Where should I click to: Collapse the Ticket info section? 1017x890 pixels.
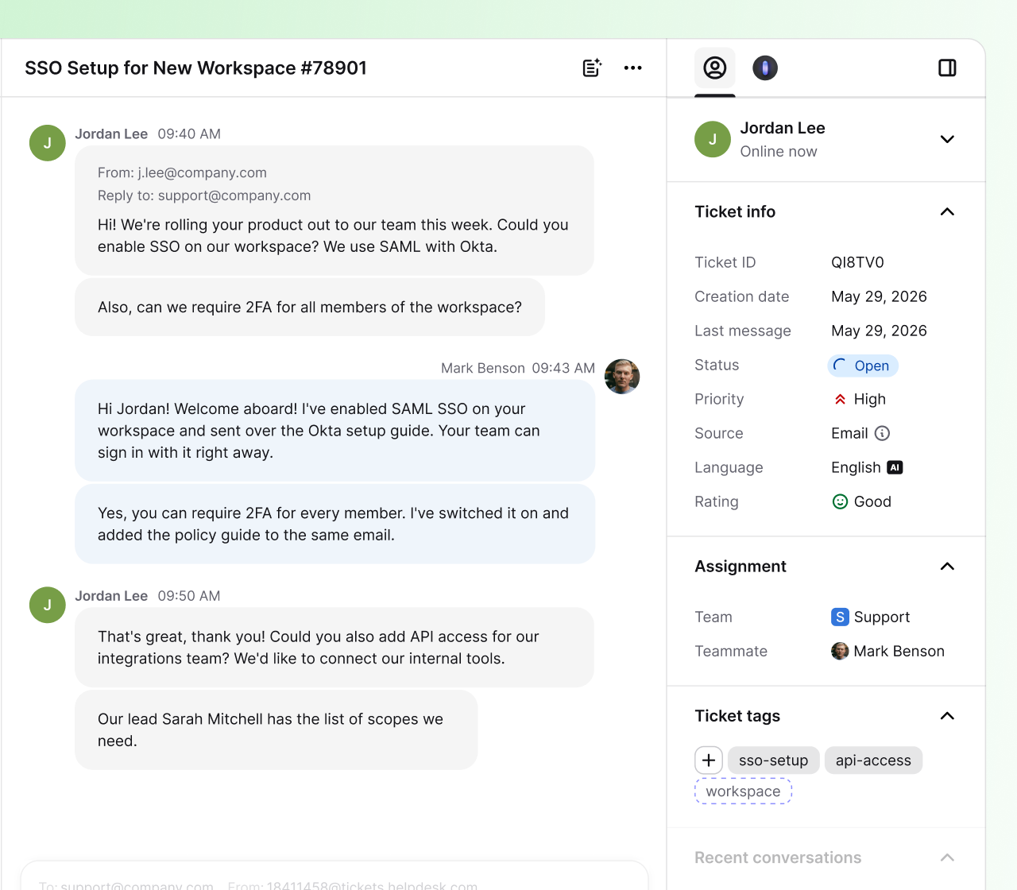[x=947, y=211]
